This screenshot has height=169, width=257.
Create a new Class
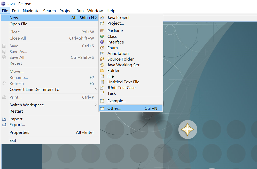click(131, 36)
